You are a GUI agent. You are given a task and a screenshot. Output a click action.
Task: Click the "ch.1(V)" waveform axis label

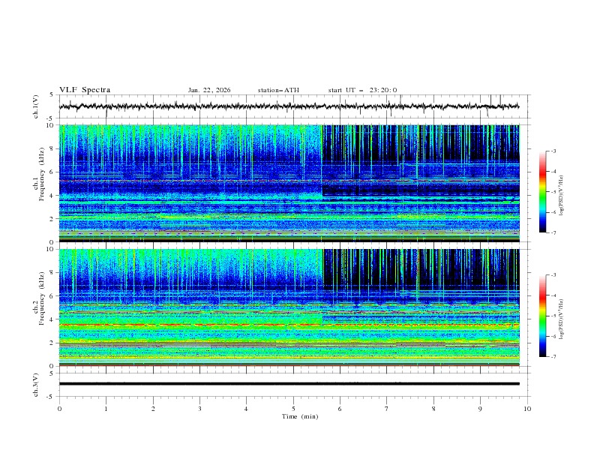36,106
